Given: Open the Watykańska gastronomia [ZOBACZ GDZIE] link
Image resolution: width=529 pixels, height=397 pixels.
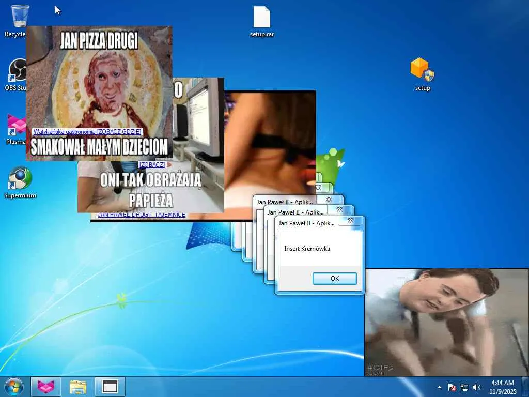Looking at the screenshot, I should [87, 132].
